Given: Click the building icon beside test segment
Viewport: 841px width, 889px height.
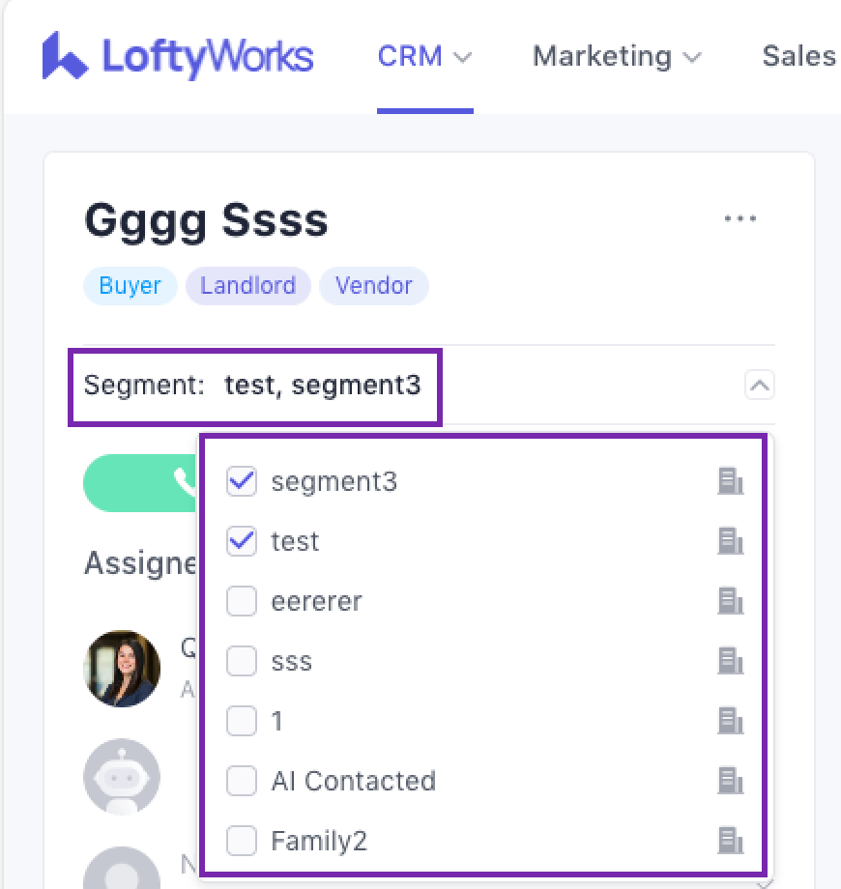Looking at the screenshot, I should 730,541.
